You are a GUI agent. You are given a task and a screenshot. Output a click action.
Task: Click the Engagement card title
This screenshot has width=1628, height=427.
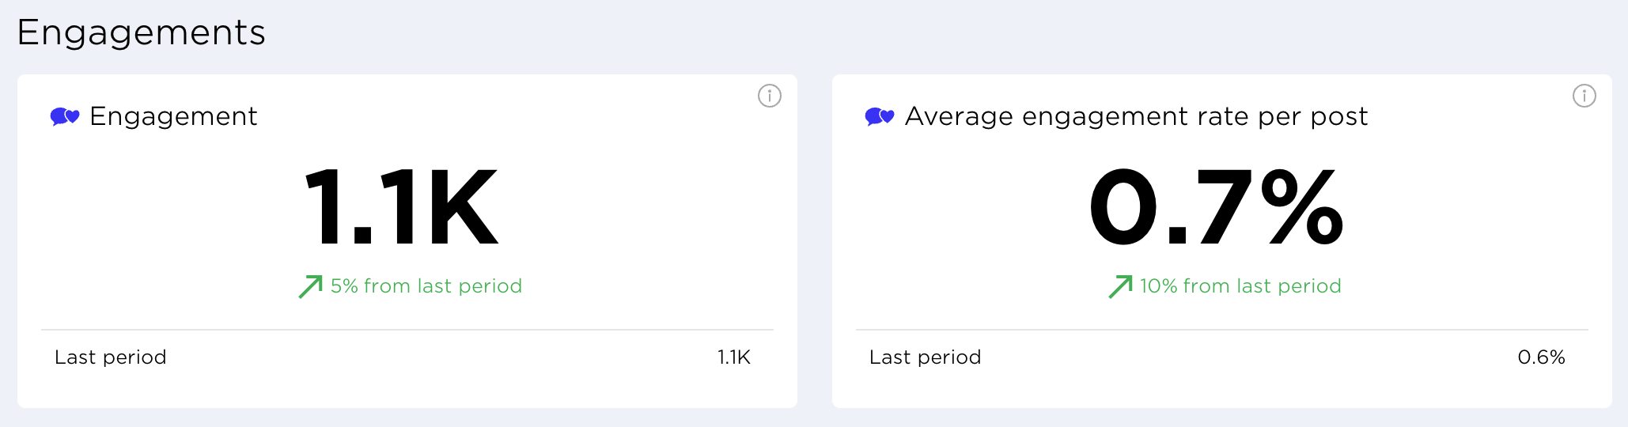[173, 116]
